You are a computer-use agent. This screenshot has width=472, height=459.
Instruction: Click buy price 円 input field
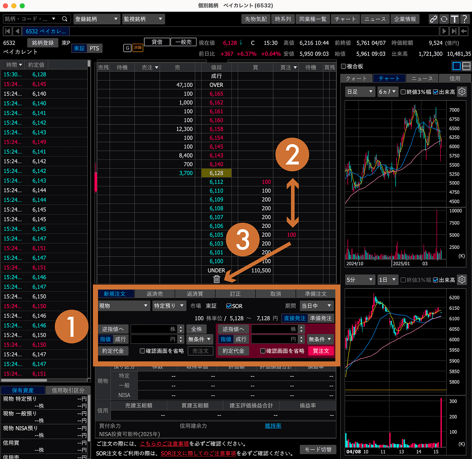pos(274,339)
